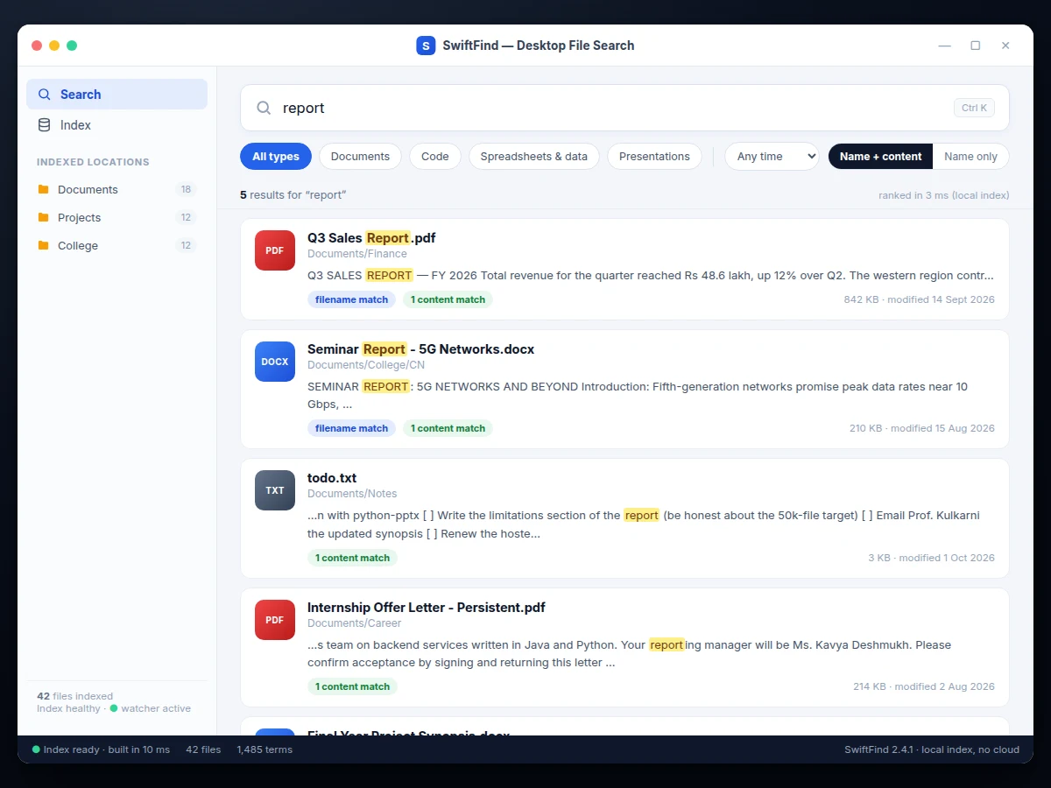Filter results by Documents type

360,157
